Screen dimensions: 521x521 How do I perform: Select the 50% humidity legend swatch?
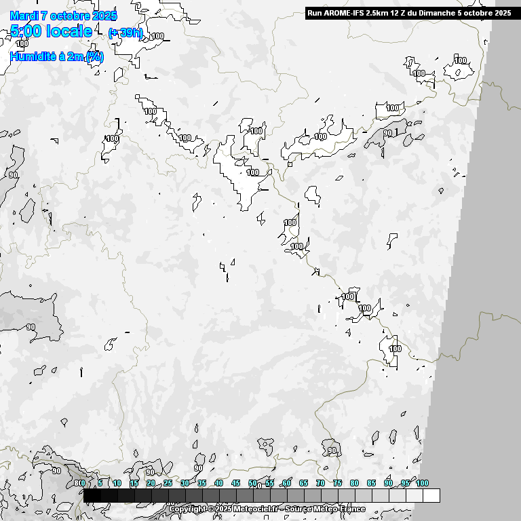tap(262, 496)
